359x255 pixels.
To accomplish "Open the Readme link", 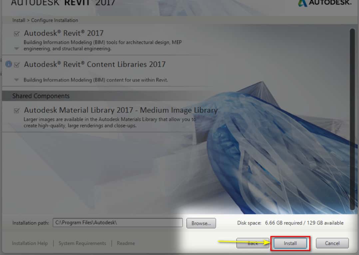I will point(126,243).
